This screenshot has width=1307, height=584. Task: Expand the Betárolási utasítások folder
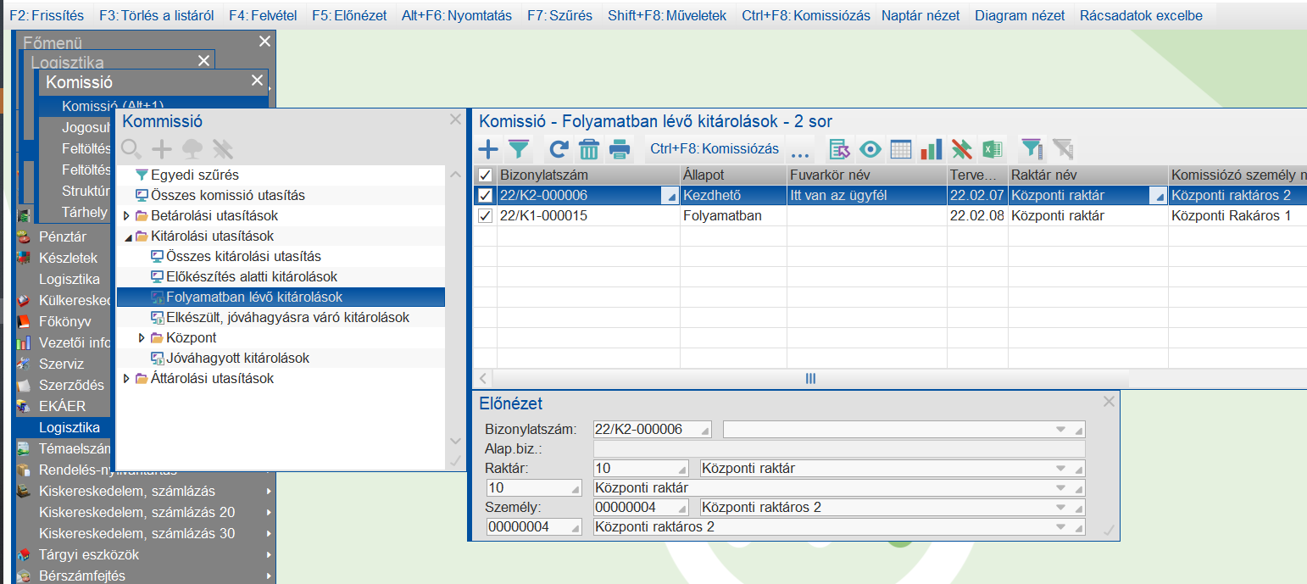coord(127,216)
